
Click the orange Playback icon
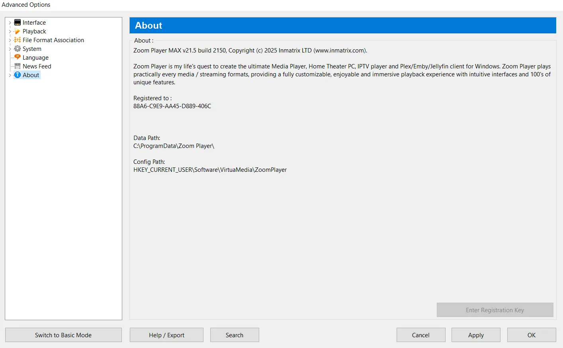(x=18, y=31)
